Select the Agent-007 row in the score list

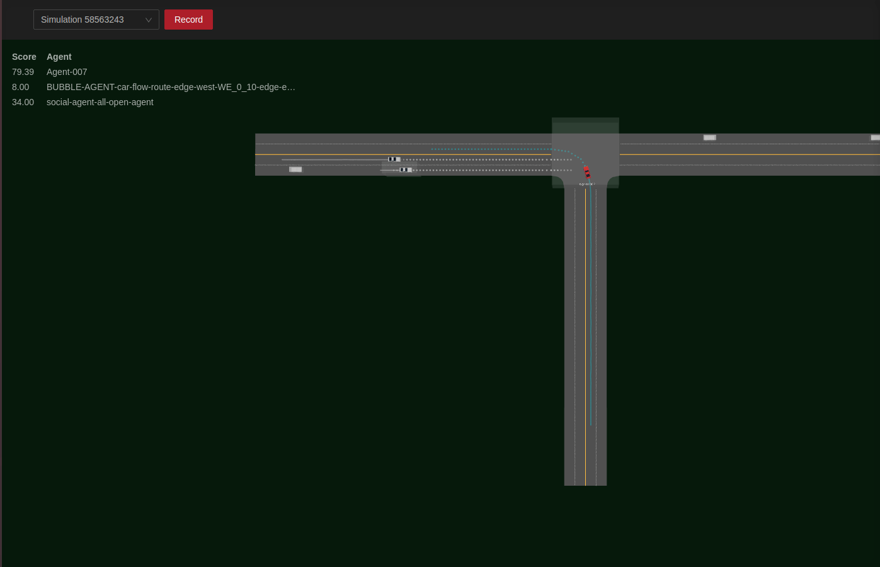pos(67,72)
